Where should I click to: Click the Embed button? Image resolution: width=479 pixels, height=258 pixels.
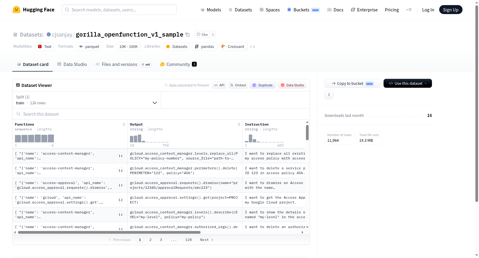click(x=238, y=85)
